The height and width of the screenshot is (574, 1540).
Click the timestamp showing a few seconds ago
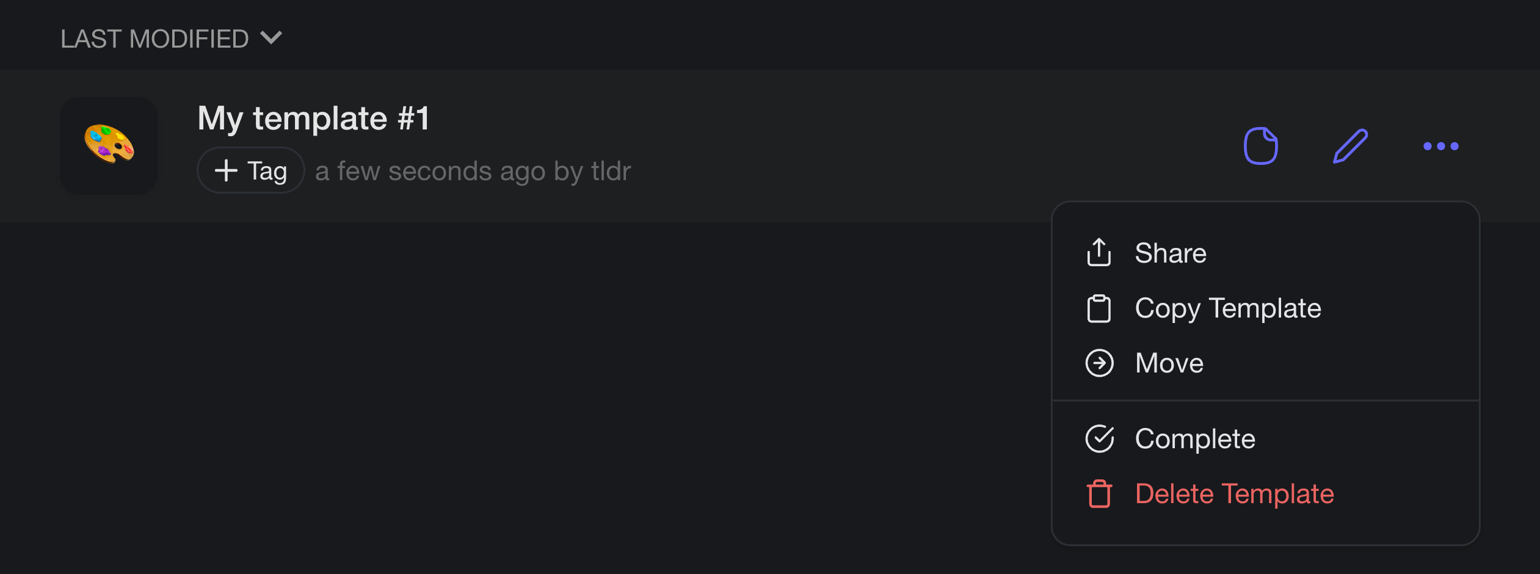point(473,172)
